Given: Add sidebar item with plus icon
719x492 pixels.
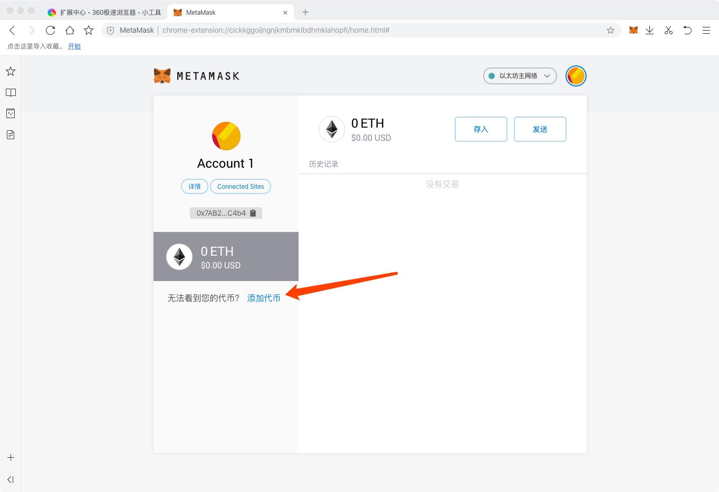Looking at the screenshot, I should tap(11, 458).
